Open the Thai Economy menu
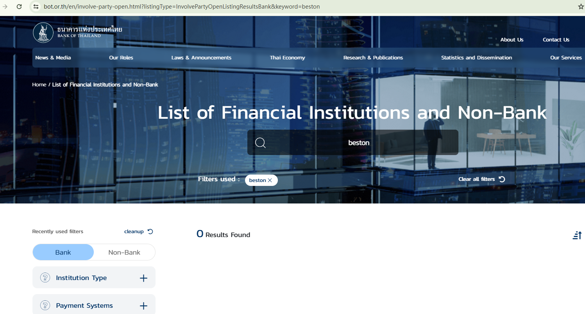The width and height of the screenshot is (585, 314). [x=287, y=58]
